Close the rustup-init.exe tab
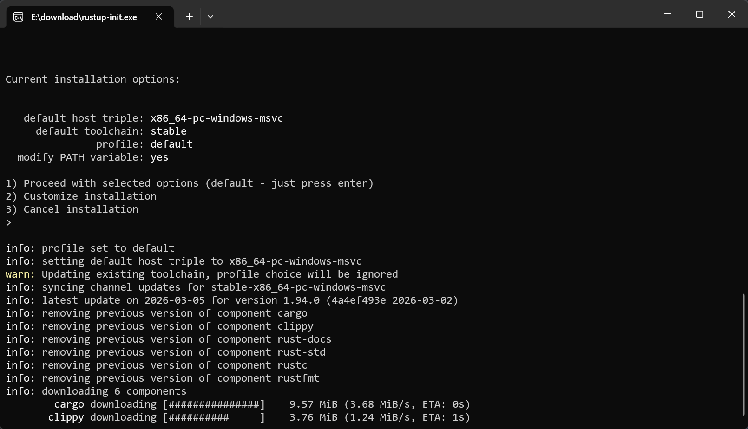Image resolution: width=748 pixels, height=429 pixels. 159,17
